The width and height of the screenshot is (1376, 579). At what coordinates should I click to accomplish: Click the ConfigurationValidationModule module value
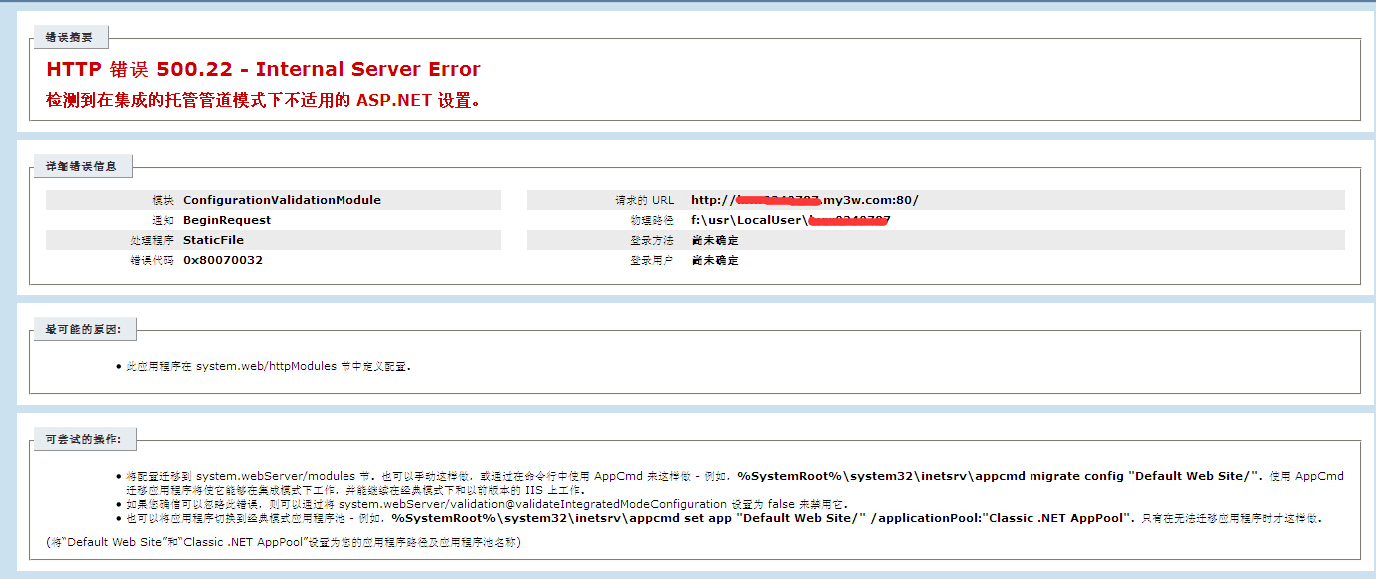282,200
